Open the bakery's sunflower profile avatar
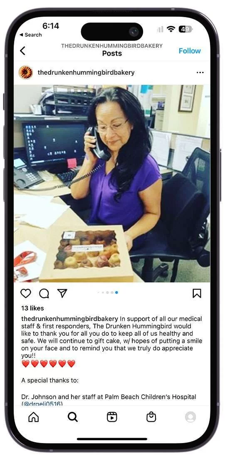This screenshot has height=461, width=225. tap(26, 72)
